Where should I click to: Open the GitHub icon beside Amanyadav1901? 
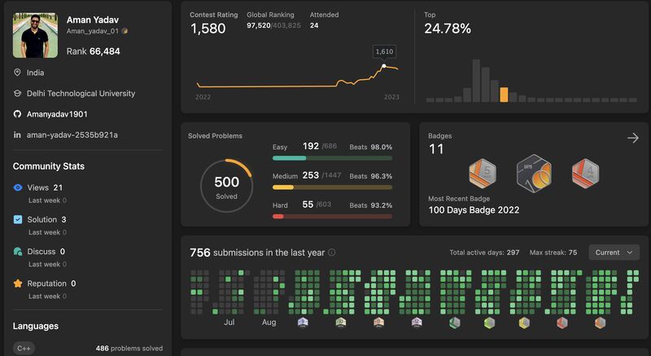17,114
